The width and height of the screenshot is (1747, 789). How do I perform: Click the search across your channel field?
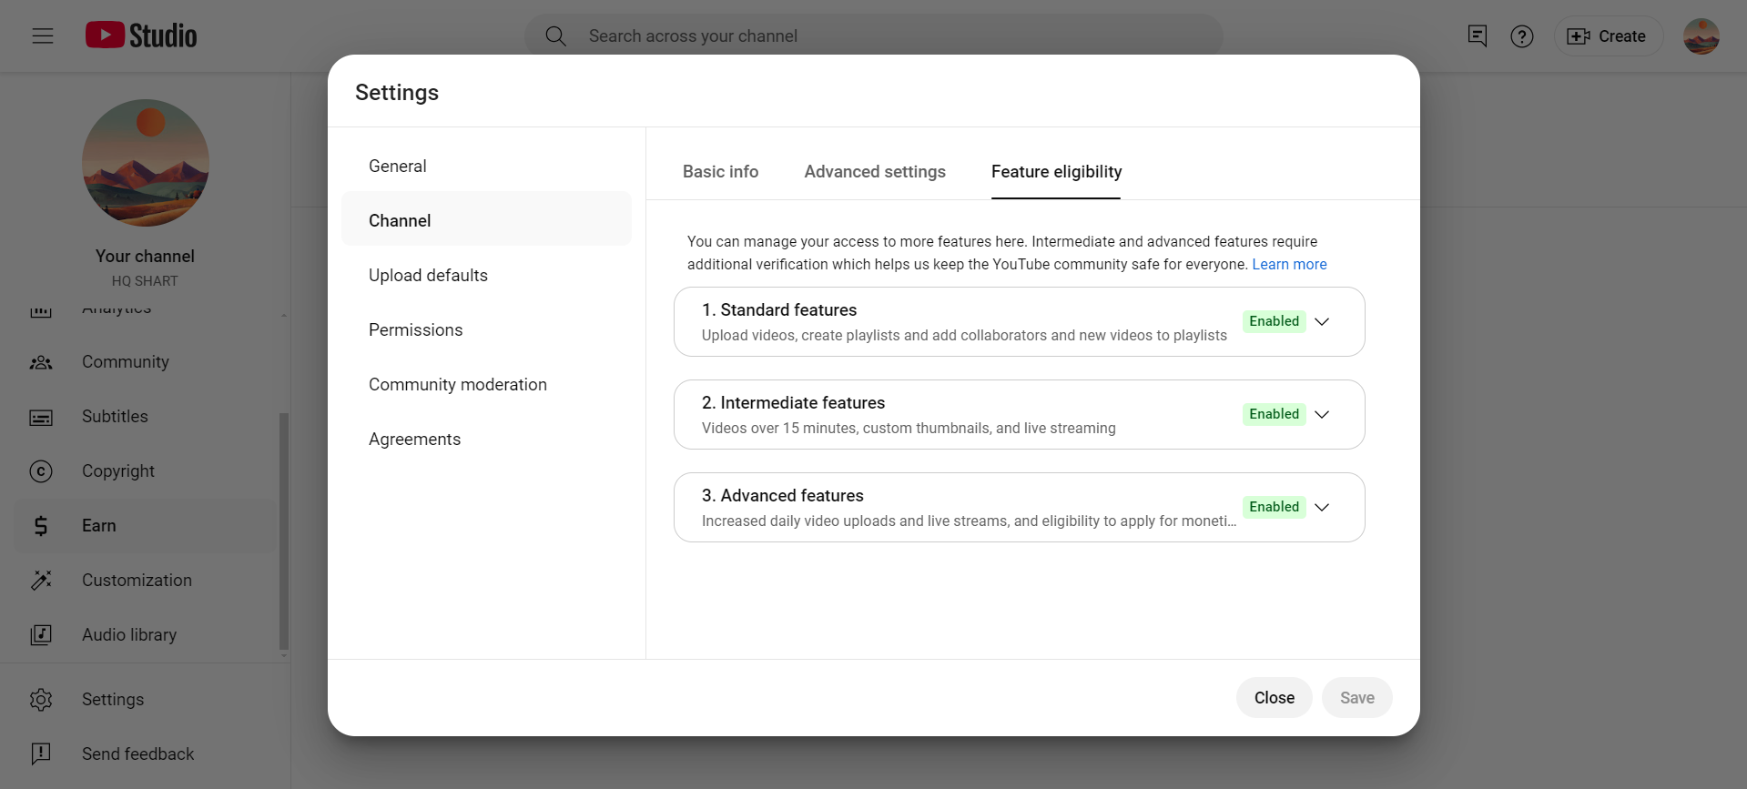click(x=874, y=36)
